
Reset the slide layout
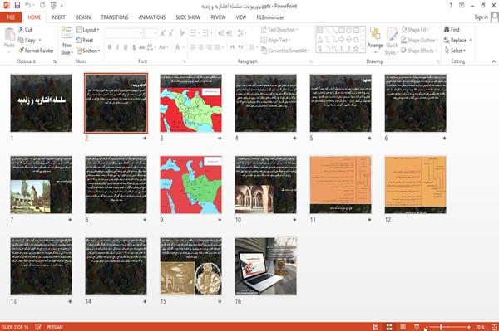tap(85, 41)
